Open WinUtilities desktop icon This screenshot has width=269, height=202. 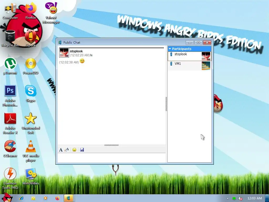30,176
